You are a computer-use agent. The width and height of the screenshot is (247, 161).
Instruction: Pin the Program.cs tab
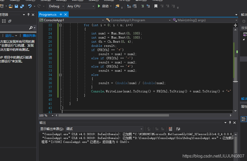click(61, 14)
